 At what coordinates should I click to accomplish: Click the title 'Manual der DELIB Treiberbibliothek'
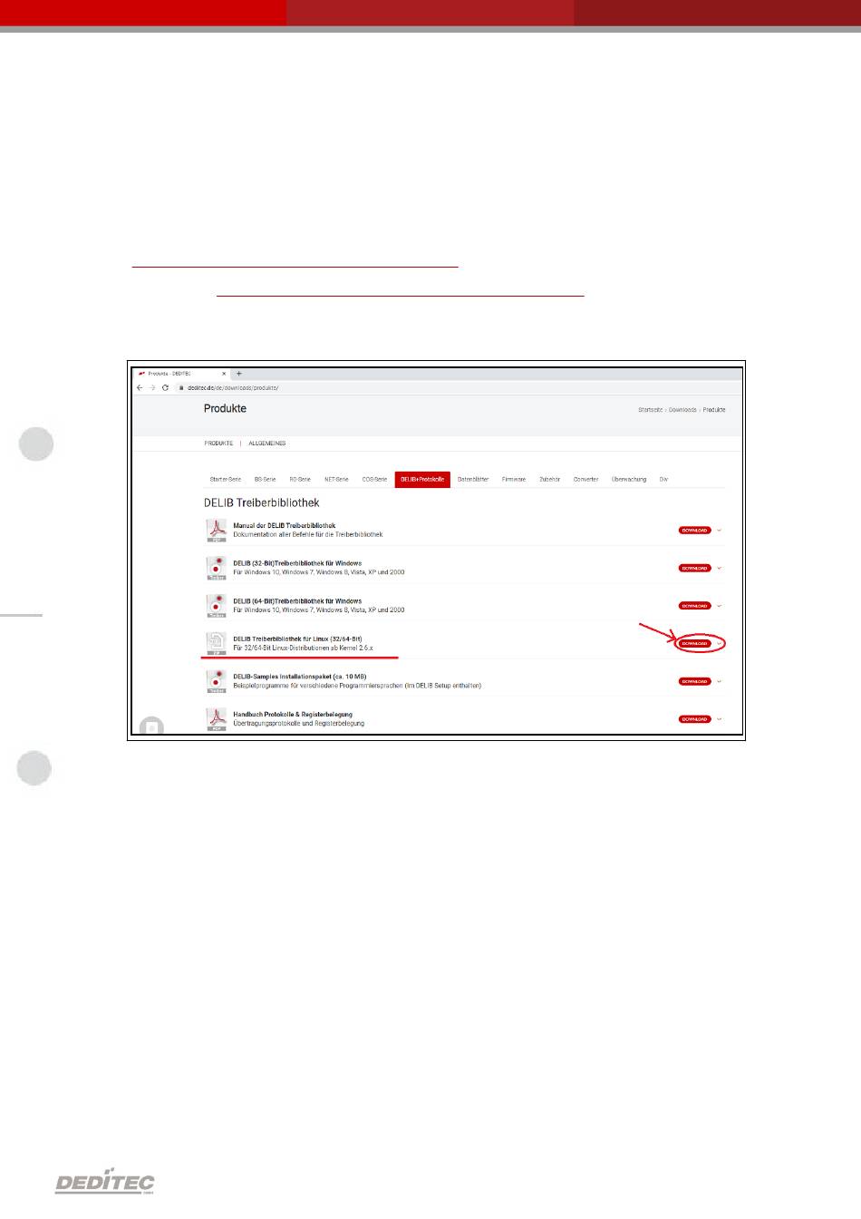285,526
